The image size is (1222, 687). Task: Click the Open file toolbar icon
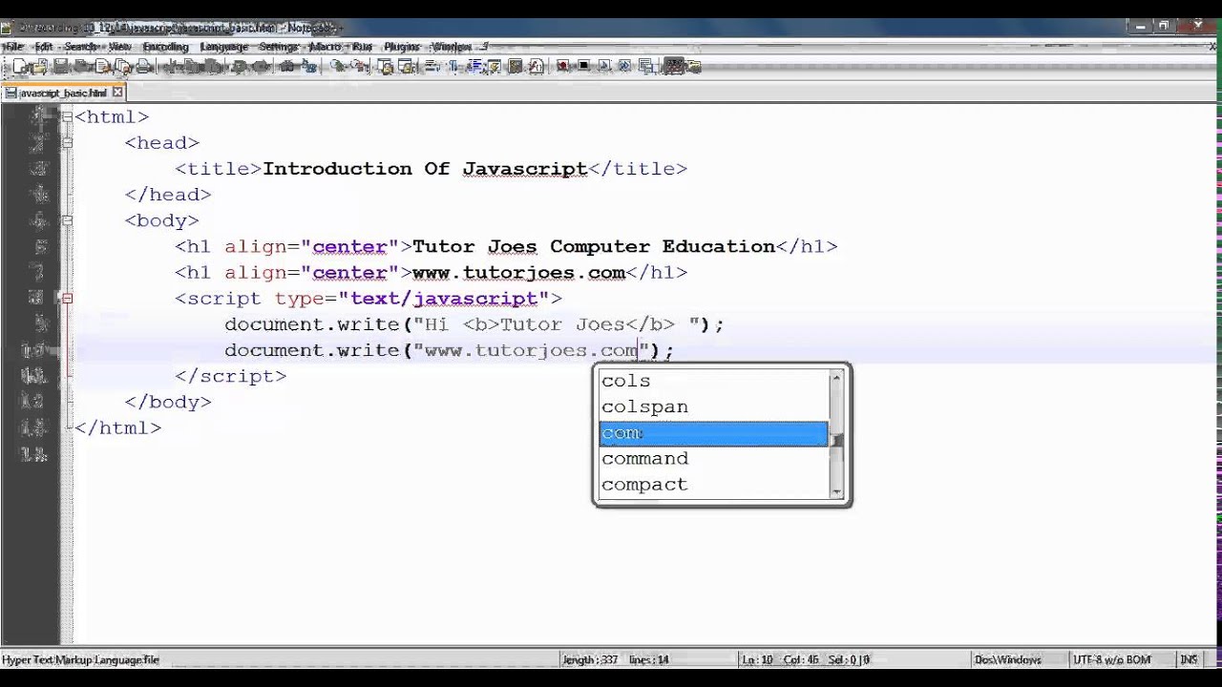pos(38,66)
